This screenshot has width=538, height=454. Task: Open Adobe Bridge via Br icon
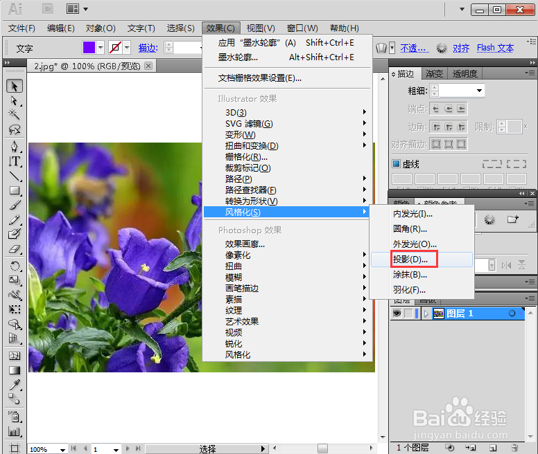48,9
